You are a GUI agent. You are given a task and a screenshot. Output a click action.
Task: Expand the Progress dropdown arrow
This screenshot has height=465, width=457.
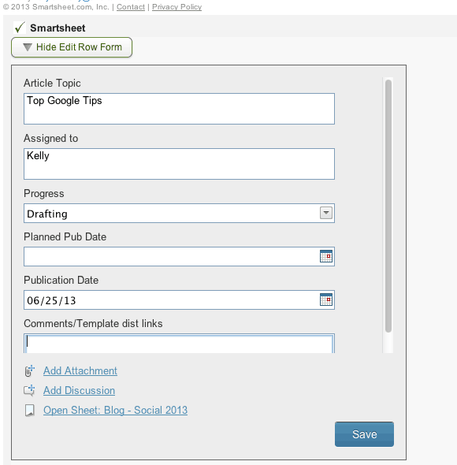(326, 213)
